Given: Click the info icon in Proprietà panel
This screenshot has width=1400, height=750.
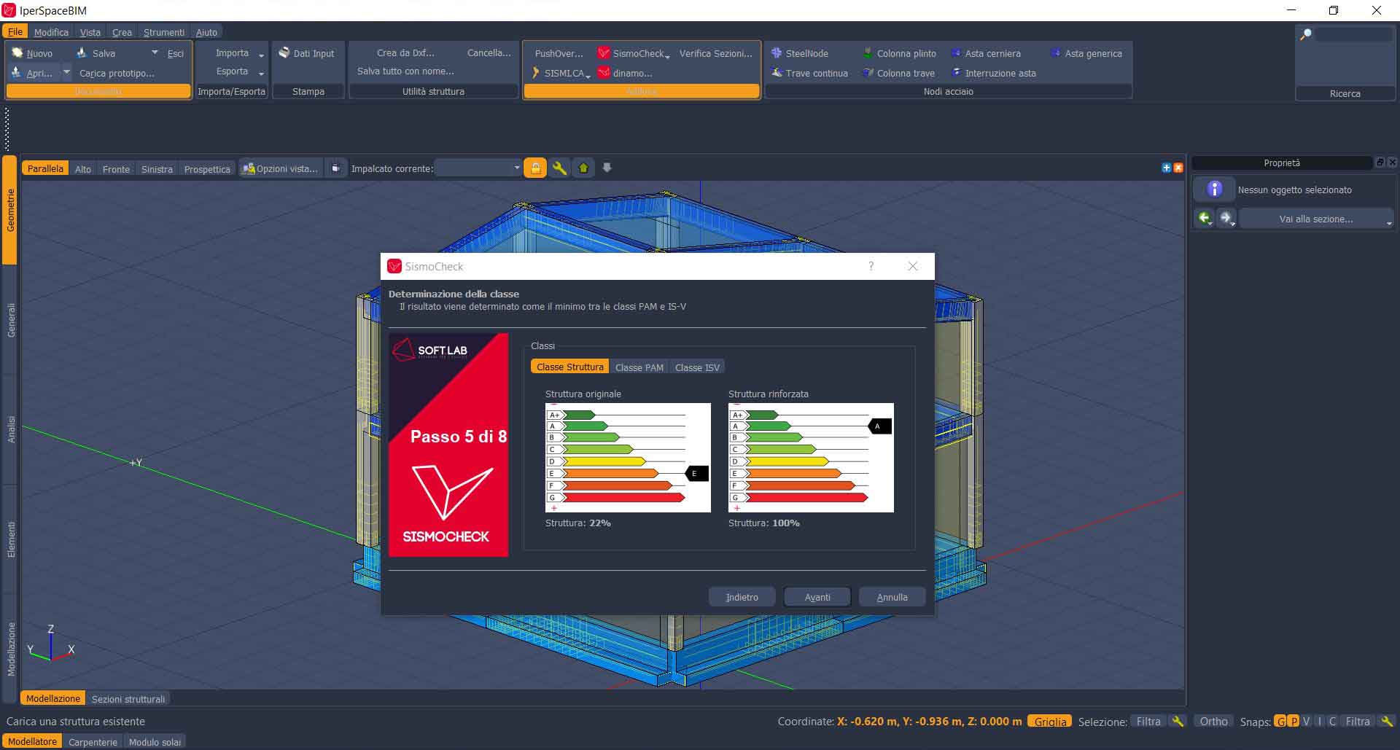Looking at the screenshot, I should [x=1214, y=190].
